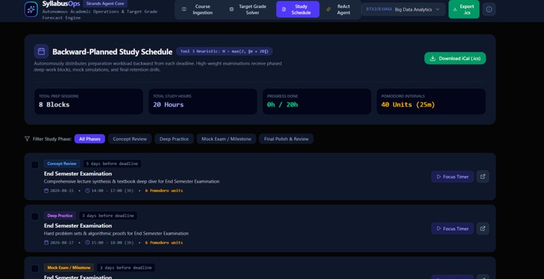Click the filter funnel icon

[27, 139]
